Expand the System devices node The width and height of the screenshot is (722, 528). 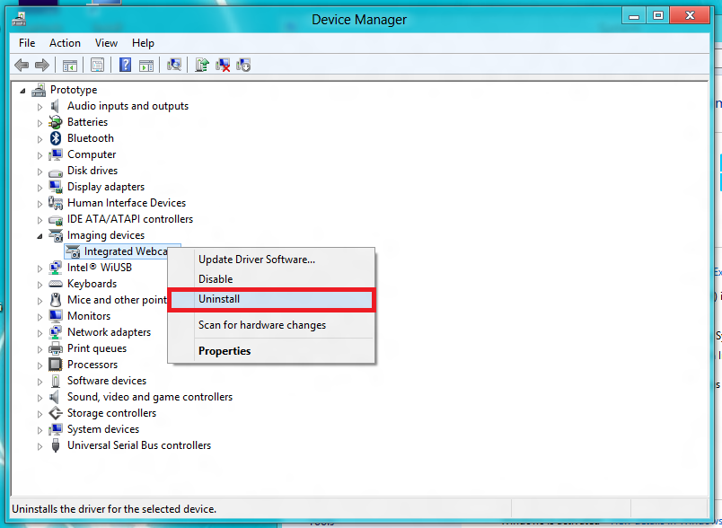40,430
